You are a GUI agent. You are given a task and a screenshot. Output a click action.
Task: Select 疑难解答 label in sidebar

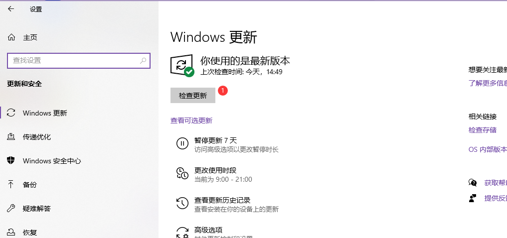[37, 209]
